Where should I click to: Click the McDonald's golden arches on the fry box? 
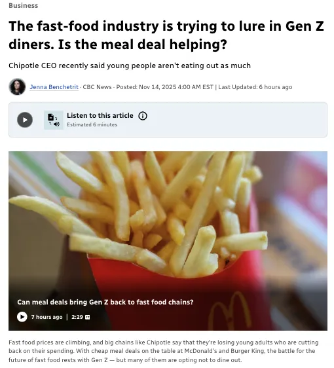[229, 311]
